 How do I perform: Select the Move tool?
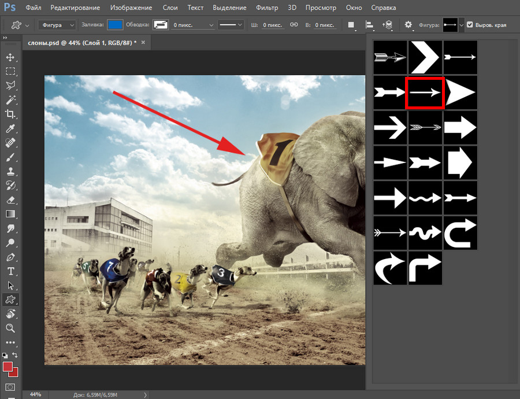[10, 57]
